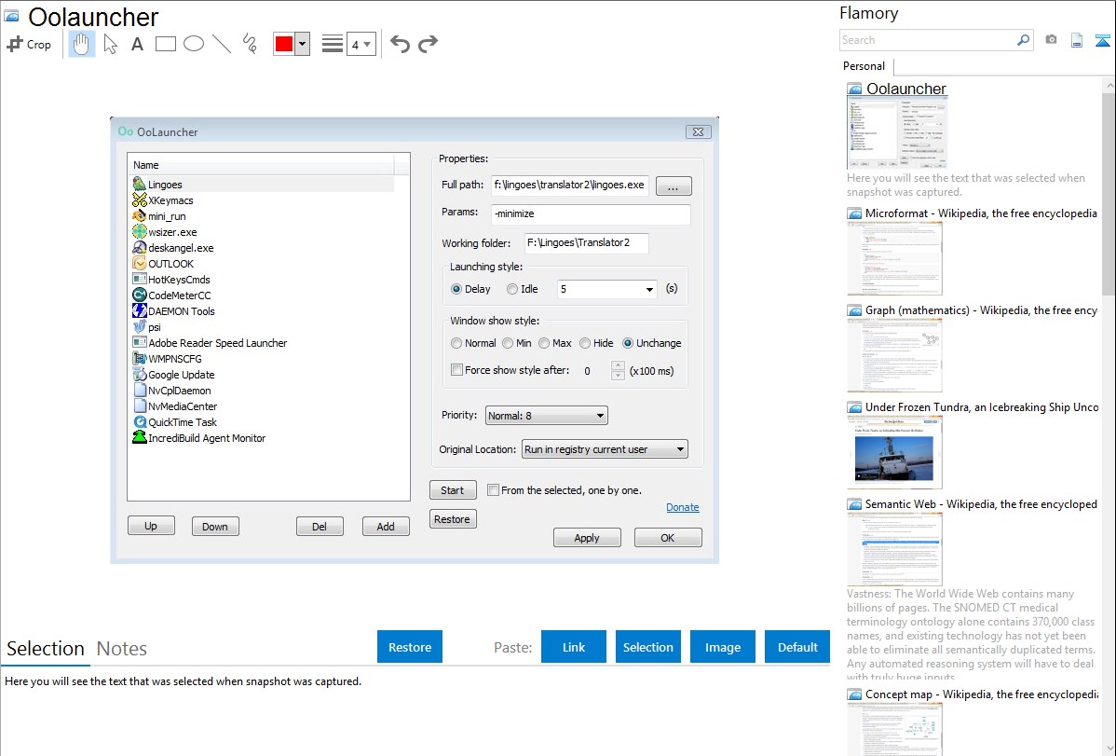Open the Under Frozen Tundra ship thumbnail
1116x756 pixels.
[x=894, y=453]
